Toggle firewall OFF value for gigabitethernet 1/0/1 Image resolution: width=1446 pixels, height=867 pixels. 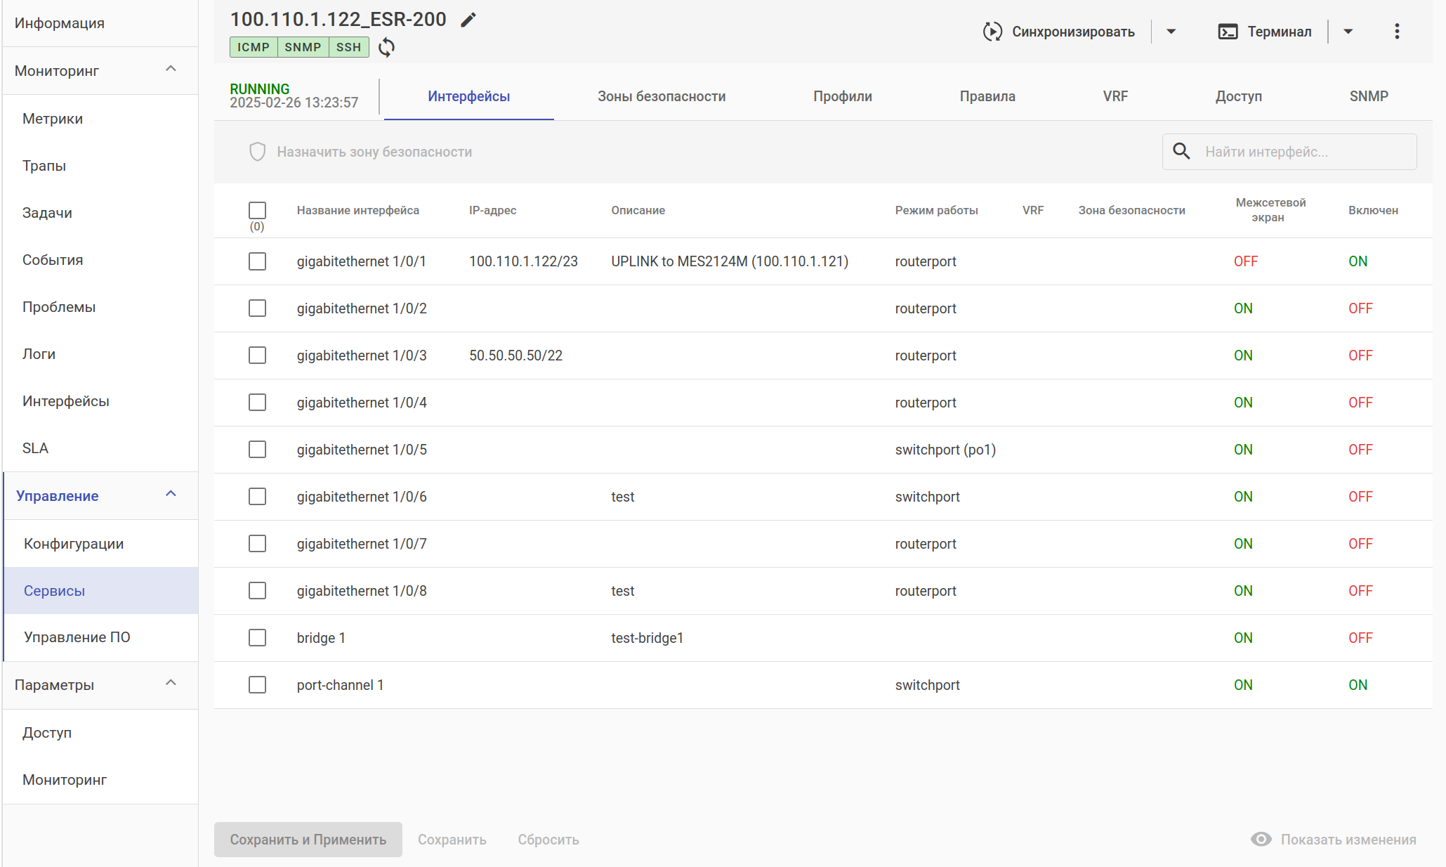1246,261
